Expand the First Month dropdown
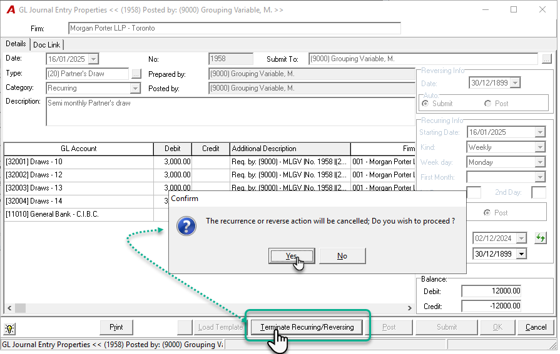560x354 pixels. click(540, 177)
